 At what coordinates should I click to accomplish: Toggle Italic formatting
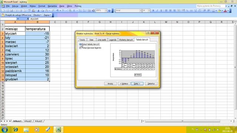[x=157, y=11]
